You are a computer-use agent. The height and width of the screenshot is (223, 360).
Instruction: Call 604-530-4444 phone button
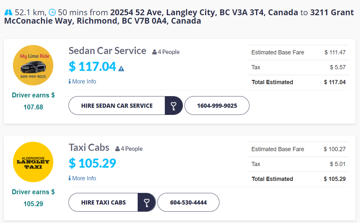tap(188, 203)
